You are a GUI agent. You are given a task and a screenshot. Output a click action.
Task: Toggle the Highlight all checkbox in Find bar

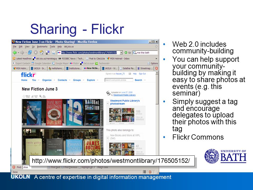tap(80, 167)
